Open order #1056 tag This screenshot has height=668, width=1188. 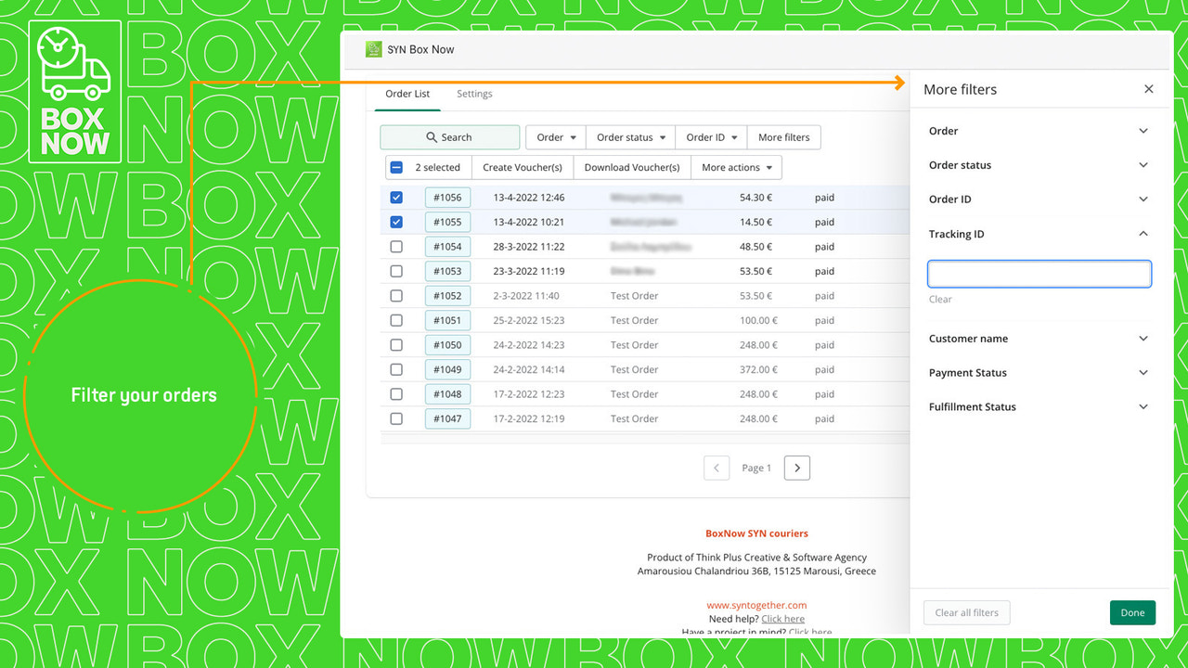pos(447,198)
